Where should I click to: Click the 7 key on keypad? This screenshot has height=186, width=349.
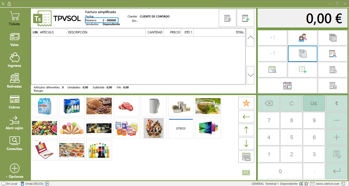point(269,120)
